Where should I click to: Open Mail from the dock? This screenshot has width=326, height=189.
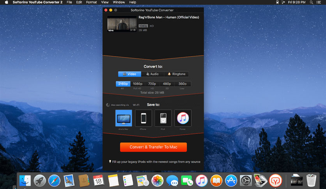point(69,180)
